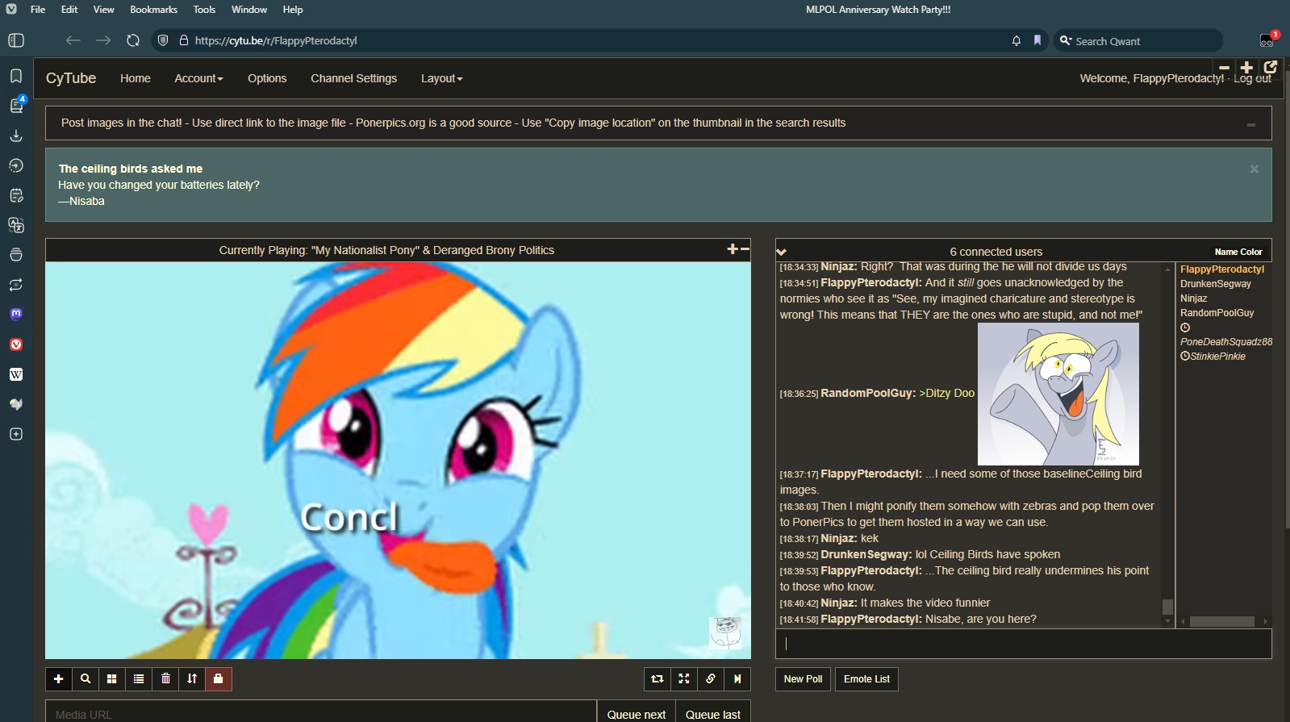The width and height of the screenshot is (1290, 722).
Task: Skip to next video with skip icon
Action: pyautogui.click(x=737, y=679)
